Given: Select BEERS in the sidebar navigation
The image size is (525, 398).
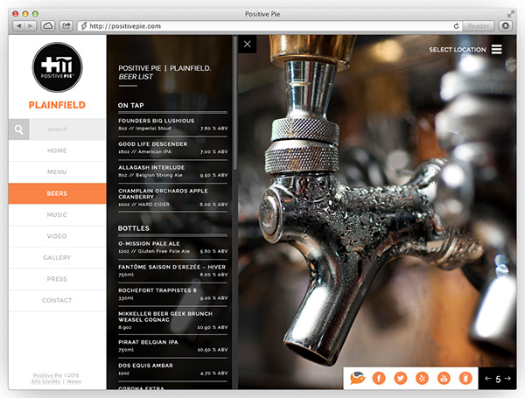Looking at the screenshot, I should point(57,193).
